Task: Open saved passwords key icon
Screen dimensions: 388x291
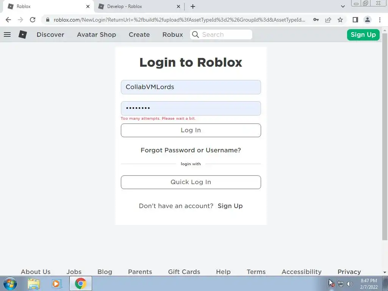Action: [316, 20]
